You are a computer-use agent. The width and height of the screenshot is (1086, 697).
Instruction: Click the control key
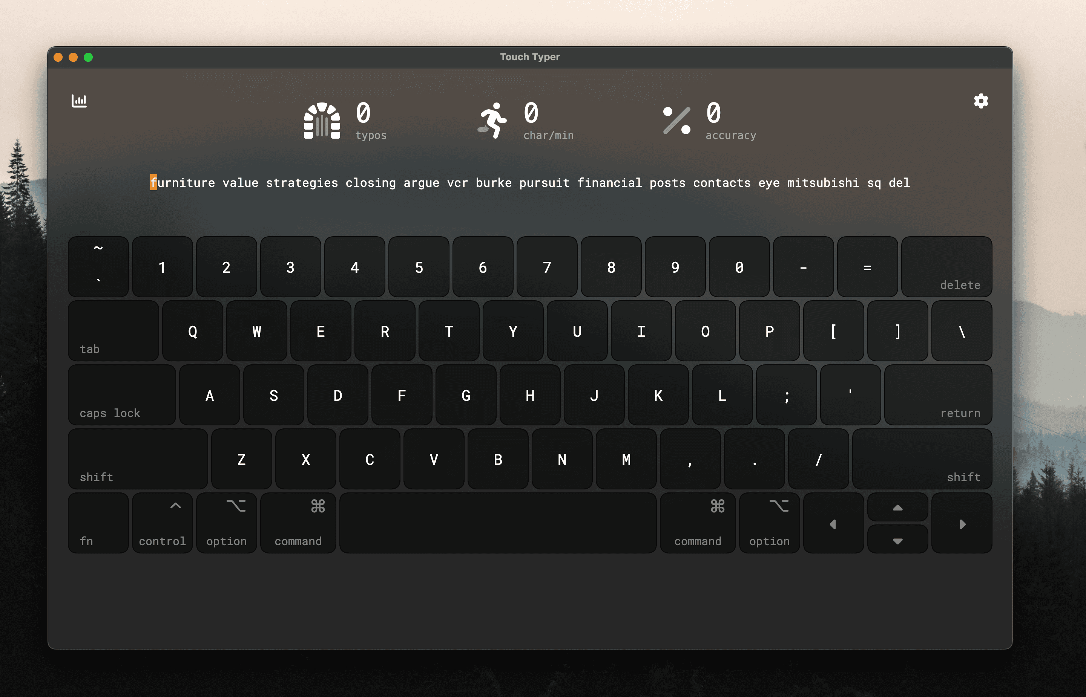(x=162, y=523)
